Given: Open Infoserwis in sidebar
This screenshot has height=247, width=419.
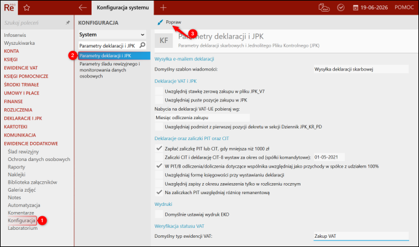Looking at the screenshot, I should [x=15, y=35].
